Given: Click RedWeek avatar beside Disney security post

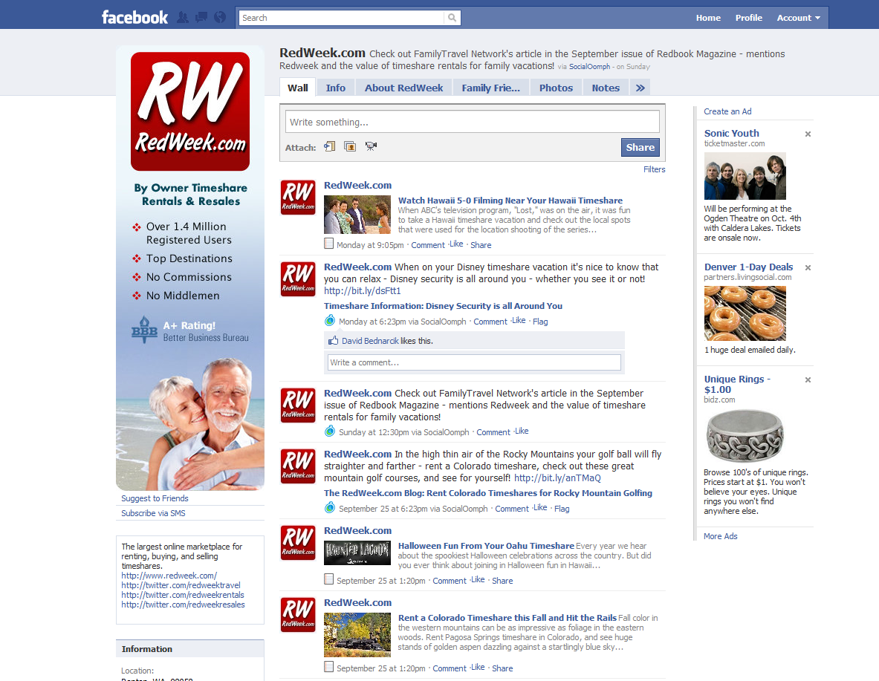Looking at the screenshot, I should (x=298, y=279).
